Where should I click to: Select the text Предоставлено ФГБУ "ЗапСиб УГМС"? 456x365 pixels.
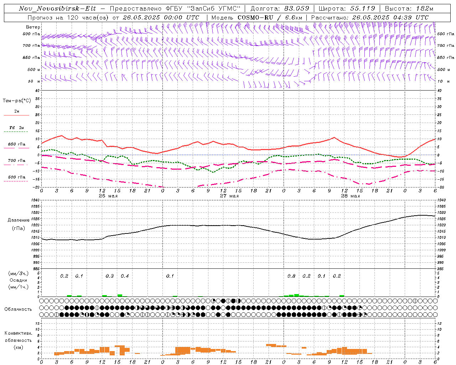click(x=175, y=9)
